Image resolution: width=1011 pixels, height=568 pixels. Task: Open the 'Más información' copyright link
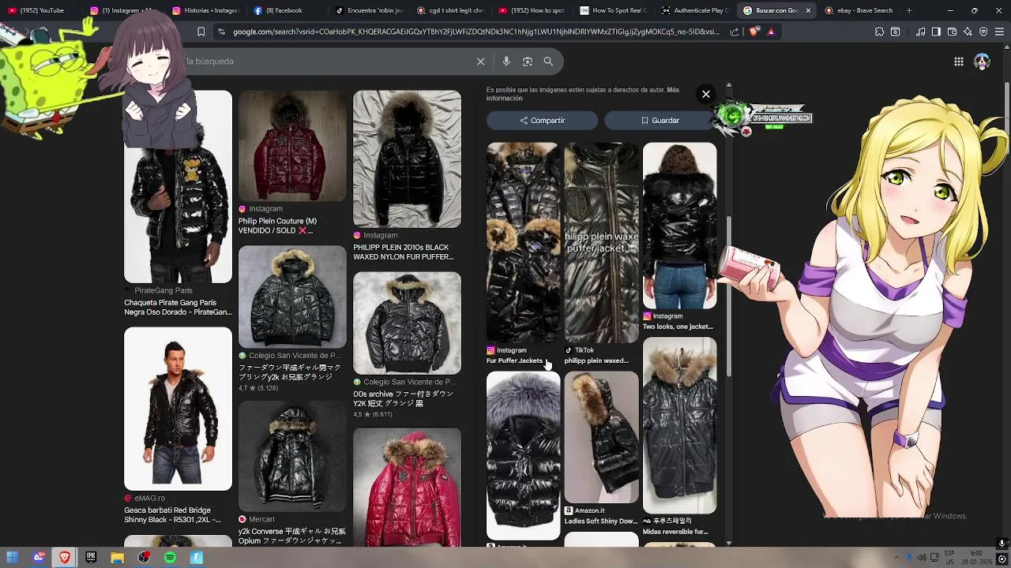583,94
